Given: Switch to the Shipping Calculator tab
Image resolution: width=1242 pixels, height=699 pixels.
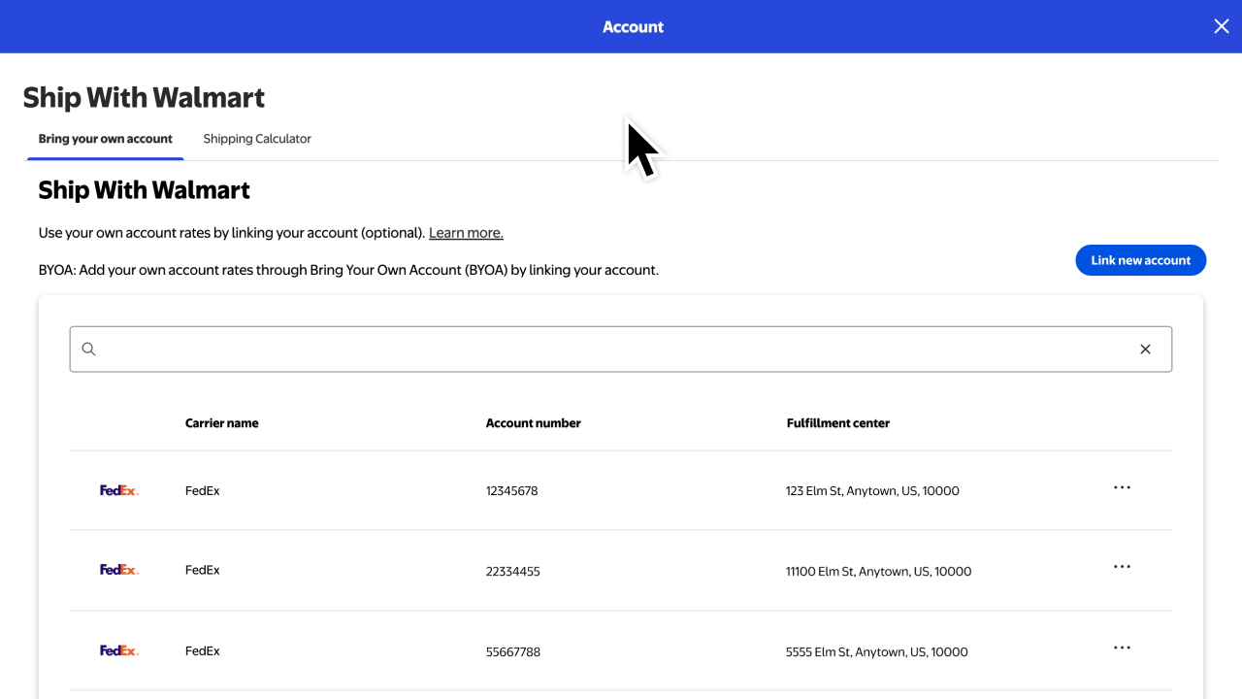Looking at the screenshot, I should click(x=256, y=139).
